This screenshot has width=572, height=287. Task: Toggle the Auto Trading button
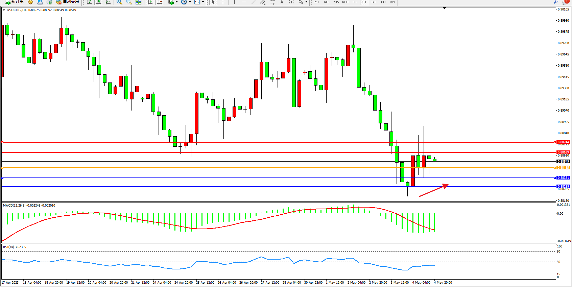click(68, 2)
